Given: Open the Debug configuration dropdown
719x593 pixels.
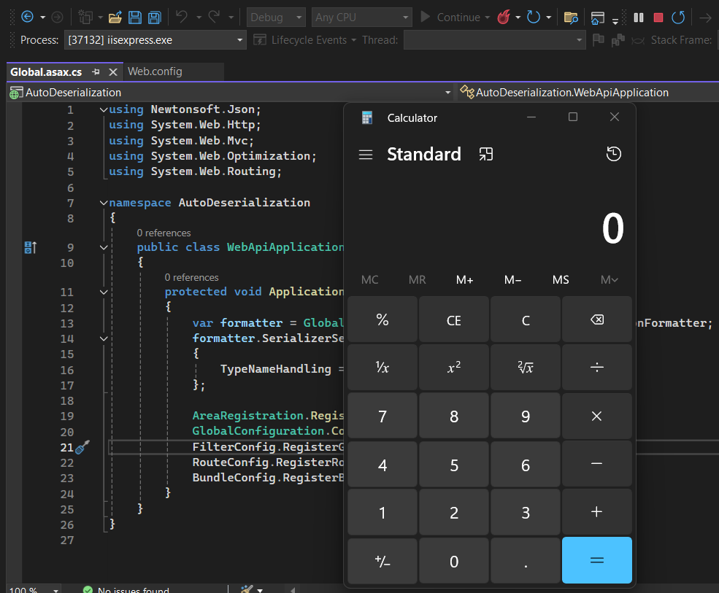Looking at the screenshot, I should [x=276, y=18].
